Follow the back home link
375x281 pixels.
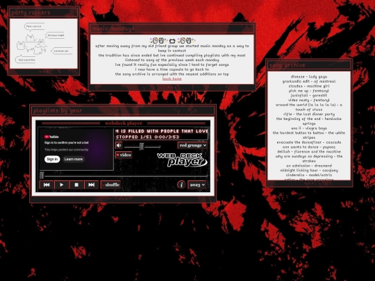(x=172, y=78)
